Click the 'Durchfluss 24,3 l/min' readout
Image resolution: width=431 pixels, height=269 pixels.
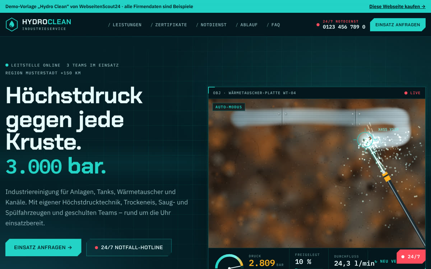click(354, 261)
